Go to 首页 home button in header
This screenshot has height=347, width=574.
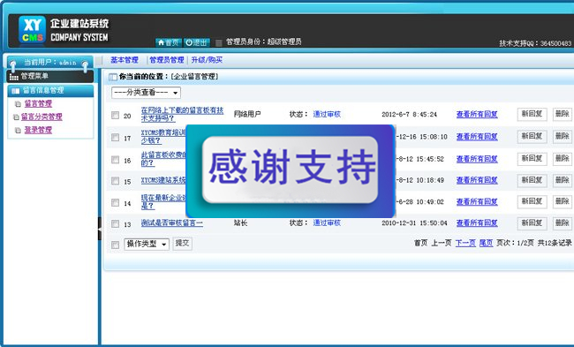(x=169, y=42)
